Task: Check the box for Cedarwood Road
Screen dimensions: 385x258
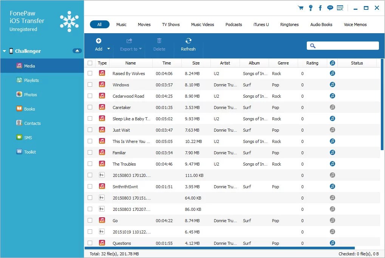Action: pos(90,96)
